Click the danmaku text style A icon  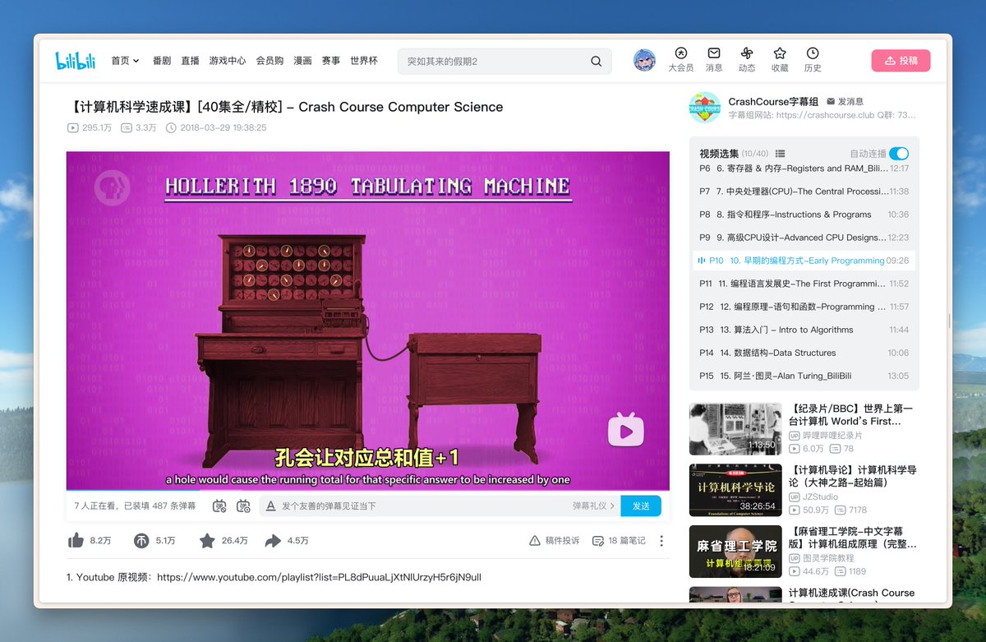[x=270, y=506]
